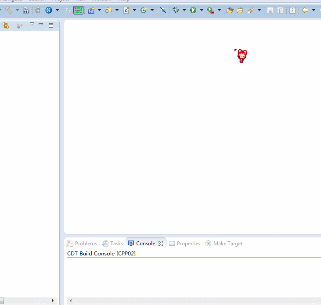
Task: Click the grey circles icon in left panel
Action: click(19, 25)
